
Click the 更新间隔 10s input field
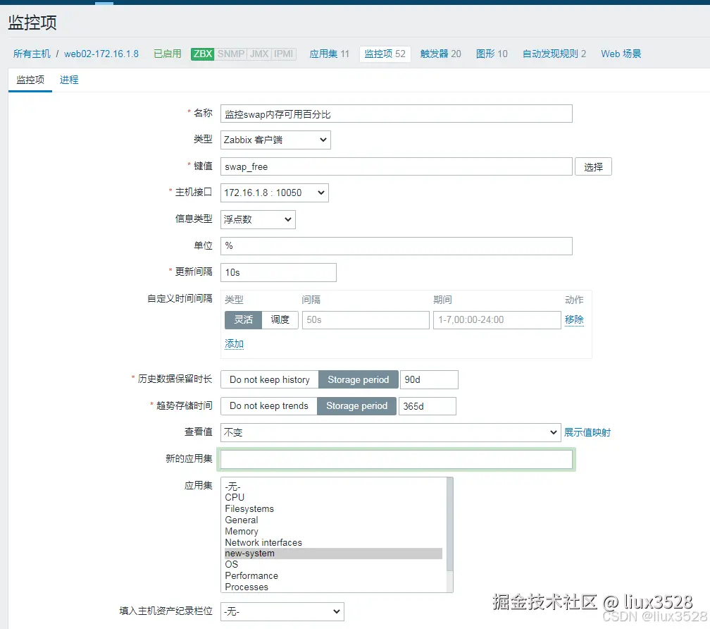click(x=278, y=273)
